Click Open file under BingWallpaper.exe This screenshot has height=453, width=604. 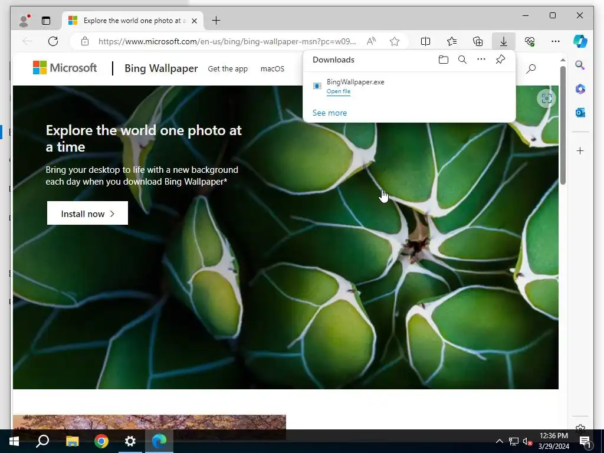click(338, 91)
